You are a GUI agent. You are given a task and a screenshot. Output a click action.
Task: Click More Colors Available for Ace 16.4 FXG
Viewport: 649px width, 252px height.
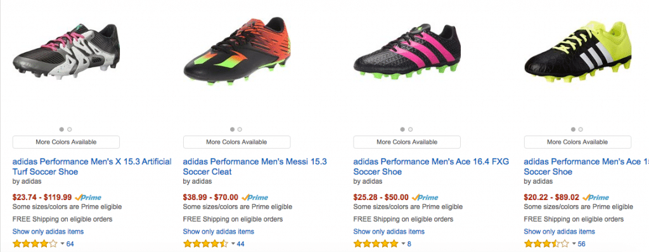point(407,142)
